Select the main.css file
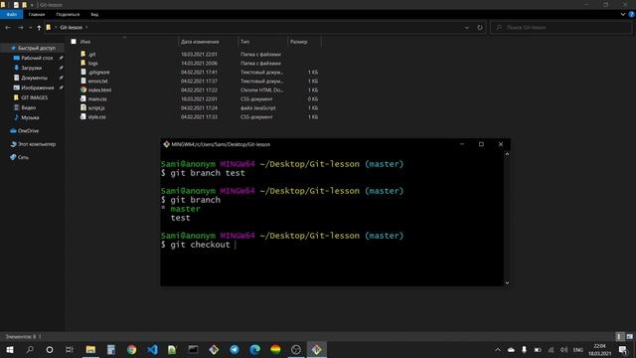Viewport: 636px width, 358px height. point(97,98)
